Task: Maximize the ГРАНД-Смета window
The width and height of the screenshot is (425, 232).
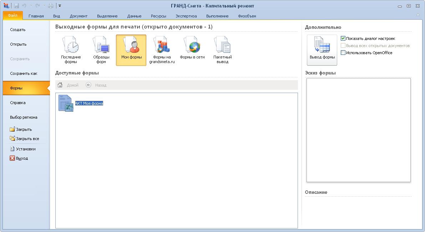Action: pyautogui.click(x=409, y=6)
